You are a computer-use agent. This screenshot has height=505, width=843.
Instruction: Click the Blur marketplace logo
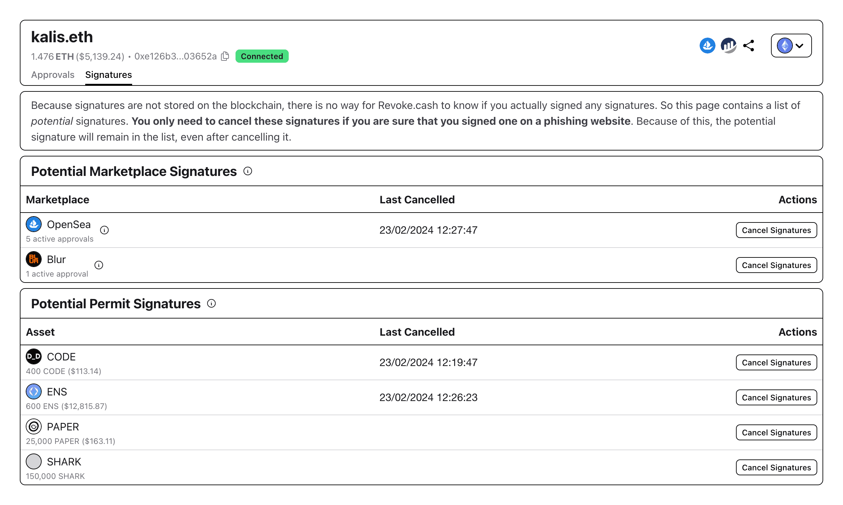click(x=33, y=259)
